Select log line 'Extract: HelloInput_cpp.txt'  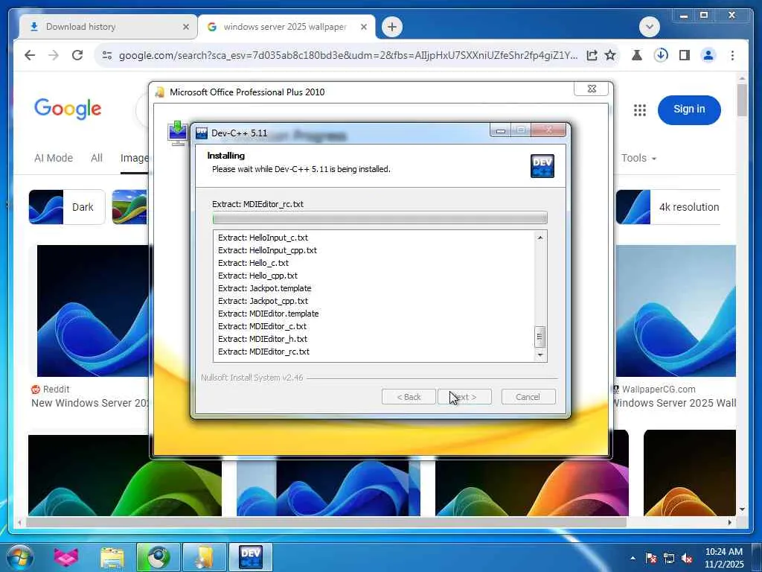(267, 250)
